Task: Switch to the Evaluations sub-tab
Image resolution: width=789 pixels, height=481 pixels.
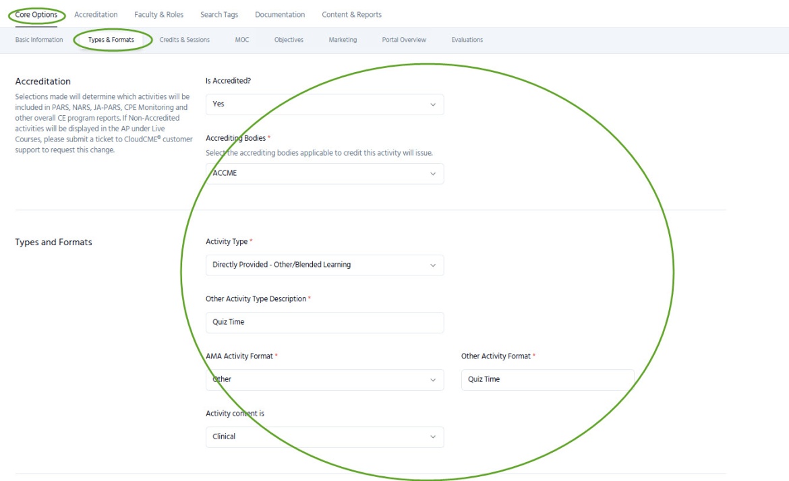Action: (467, 40)
